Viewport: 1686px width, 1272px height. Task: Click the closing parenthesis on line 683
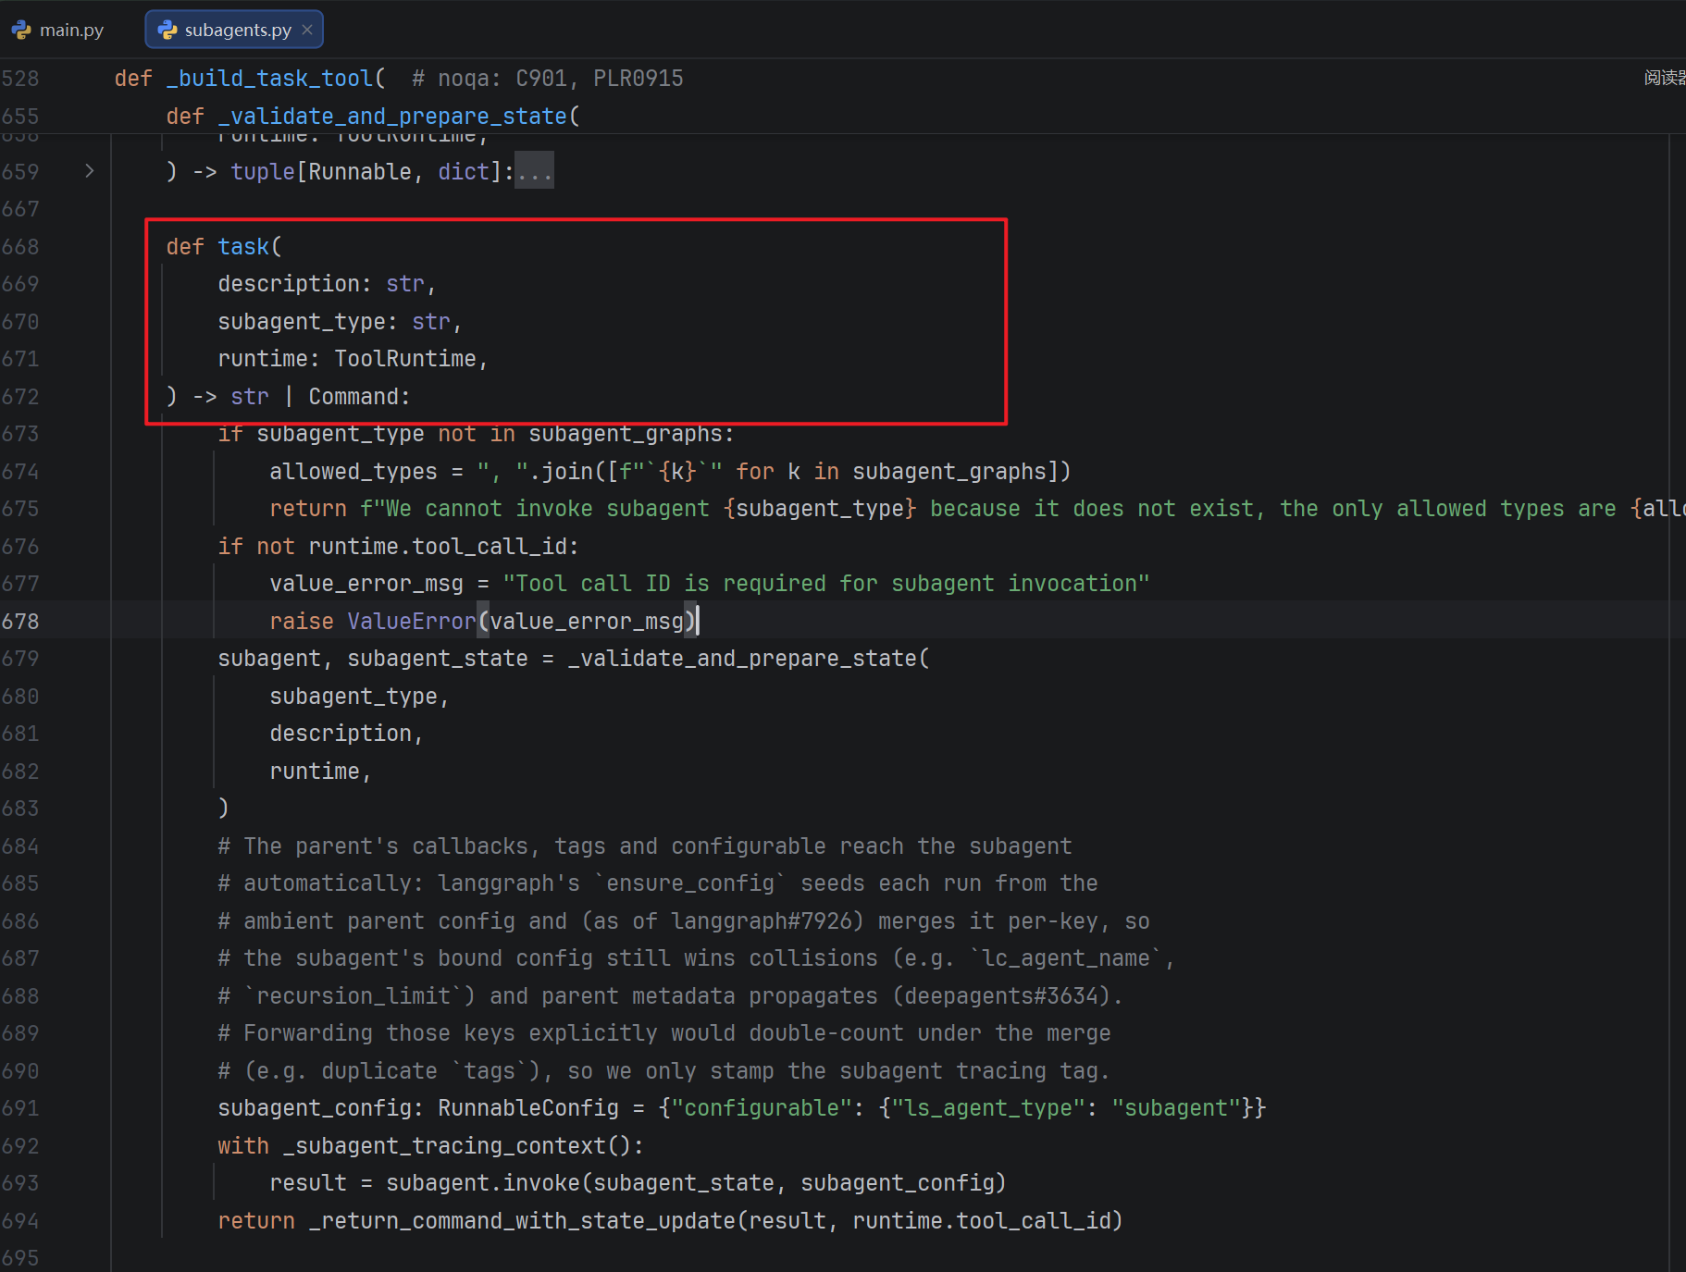223,809
